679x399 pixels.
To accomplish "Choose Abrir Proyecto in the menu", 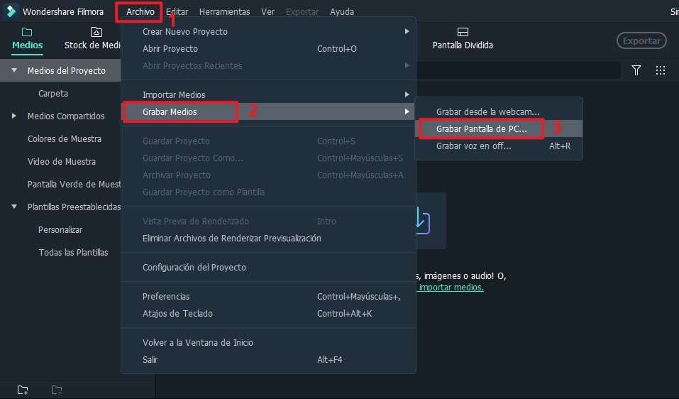I will 268,48.
